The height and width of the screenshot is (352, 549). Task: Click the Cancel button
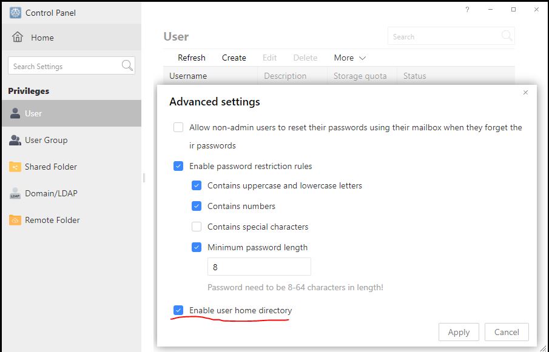click(x=507, y=332)
